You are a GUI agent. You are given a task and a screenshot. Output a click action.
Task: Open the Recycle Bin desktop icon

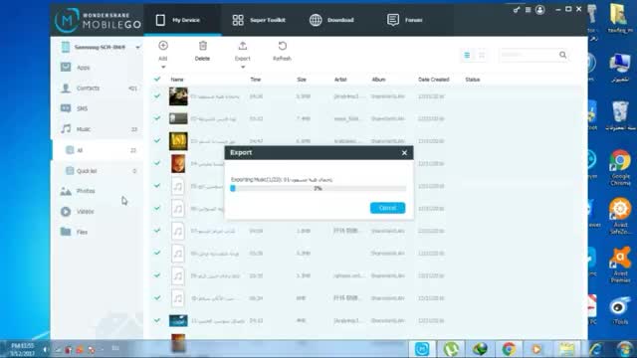point(620,115)
